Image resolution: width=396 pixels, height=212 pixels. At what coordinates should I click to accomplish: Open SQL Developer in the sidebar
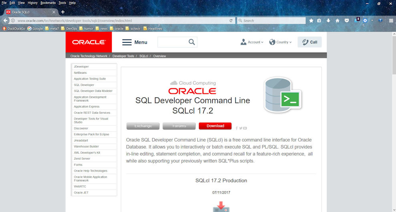click(84, 85)
